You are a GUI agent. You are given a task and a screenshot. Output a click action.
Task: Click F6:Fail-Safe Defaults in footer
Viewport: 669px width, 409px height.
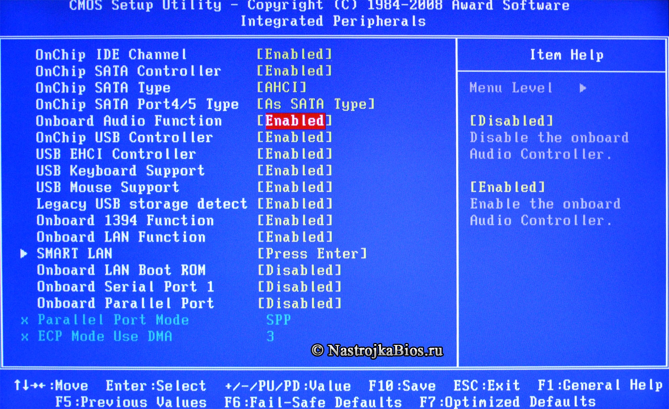[313, 402]
